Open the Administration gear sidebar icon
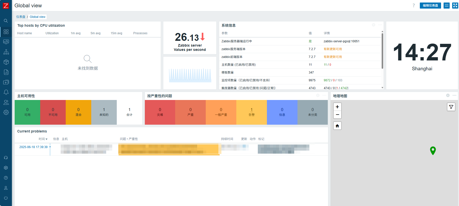The height and width of the screenshot is (206, 459). pos(6,112)
